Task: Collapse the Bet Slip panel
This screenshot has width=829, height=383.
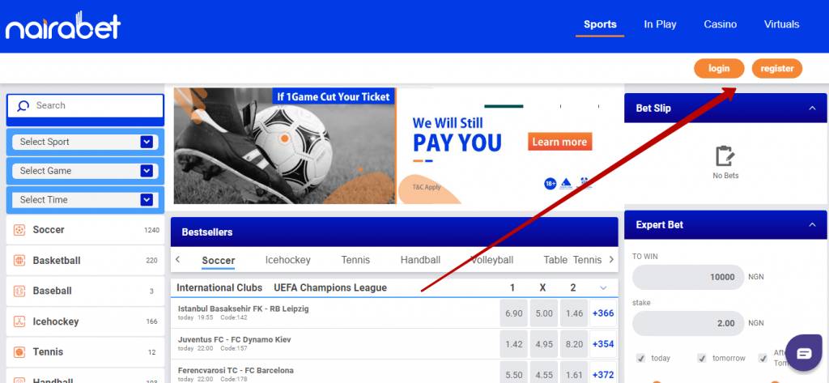Action: tap(812, 108)
